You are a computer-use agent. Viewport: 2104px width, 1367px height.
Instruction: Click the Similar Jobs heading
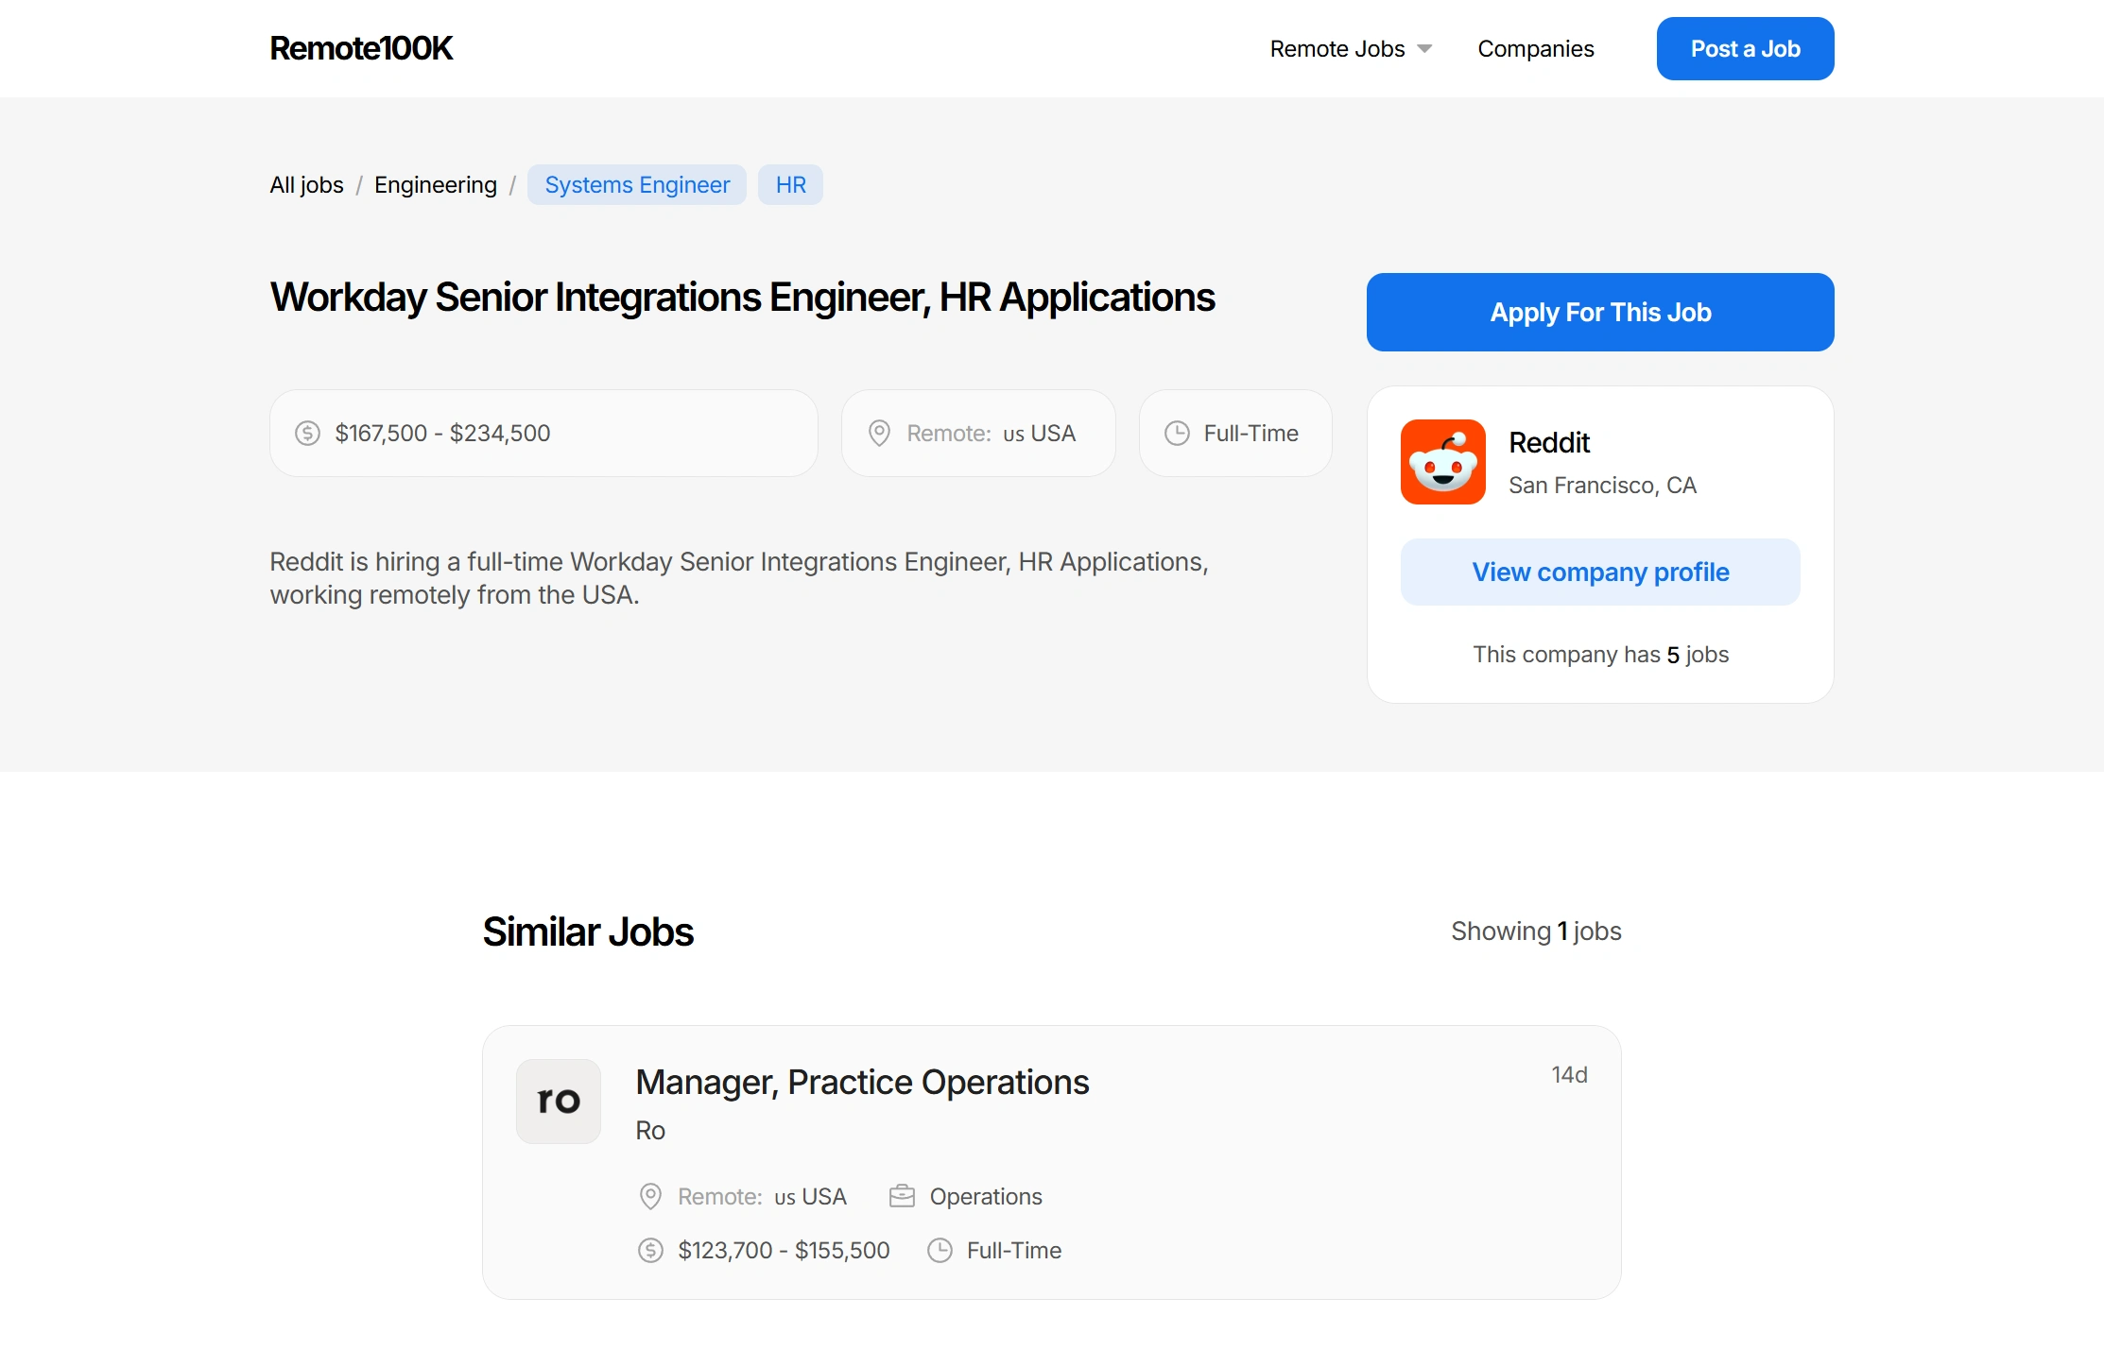pos(588,931)
